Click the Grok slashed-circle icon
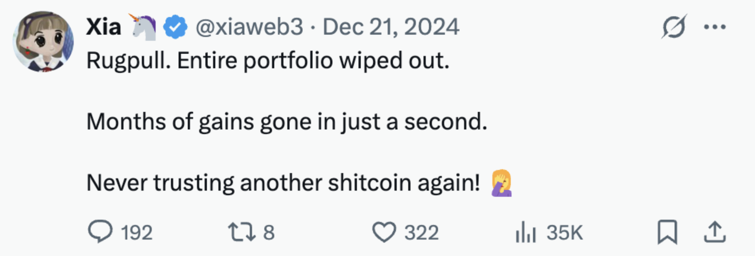Viewport: 755px width, 256px height. pyautogui.click(x=674, y=27)
